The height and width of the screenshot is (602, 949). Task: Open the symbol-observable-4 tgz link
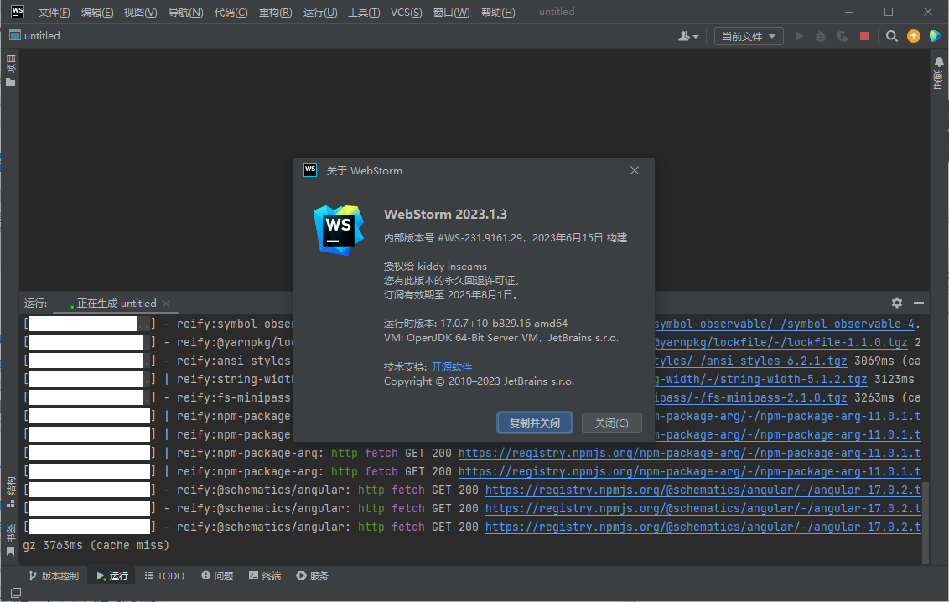[x=785, y=324]
